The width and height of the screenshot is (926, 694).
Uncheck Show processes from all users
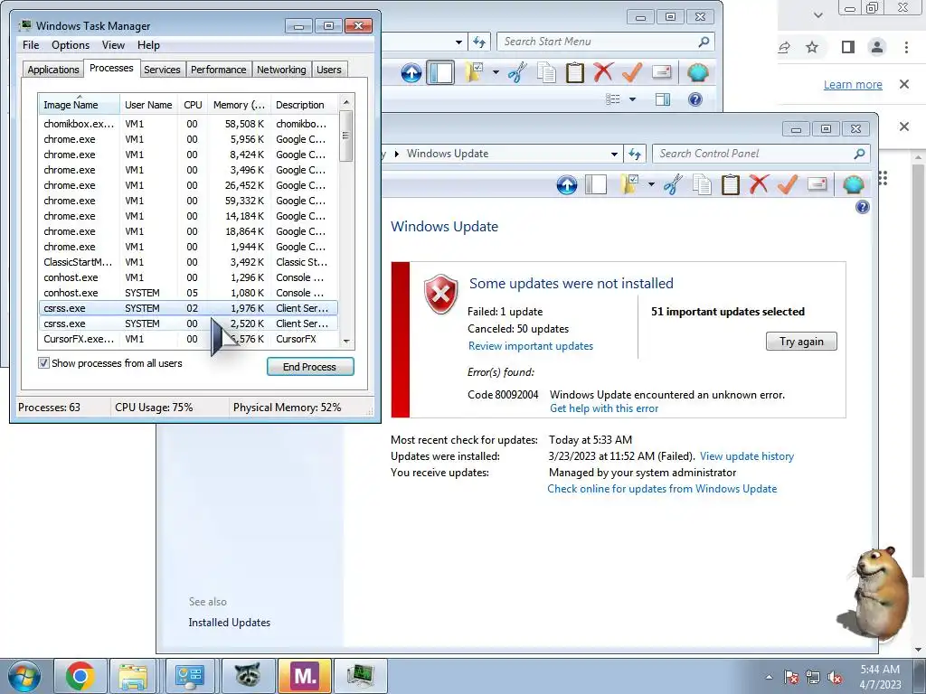(x=43, y=363)
